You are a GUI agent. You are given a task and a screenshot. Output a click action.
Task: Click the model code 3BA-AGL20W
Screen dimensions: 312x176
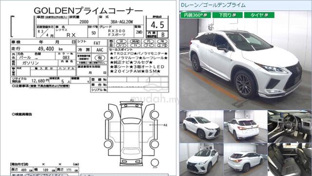121,22
